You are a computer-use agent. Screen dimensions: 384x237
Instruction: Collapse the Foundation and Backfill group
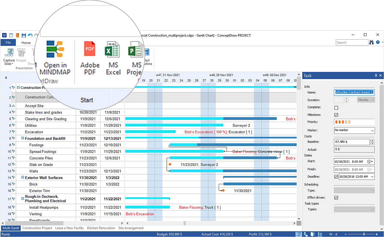[23, 139]
